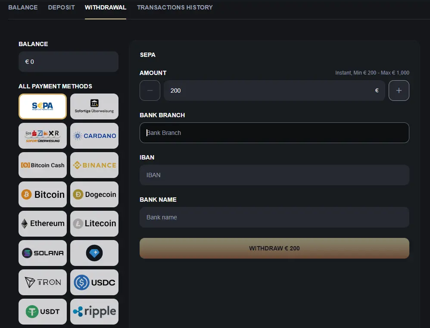Click into the Bank Branch field
430x328 pixels.
[274, 133]
